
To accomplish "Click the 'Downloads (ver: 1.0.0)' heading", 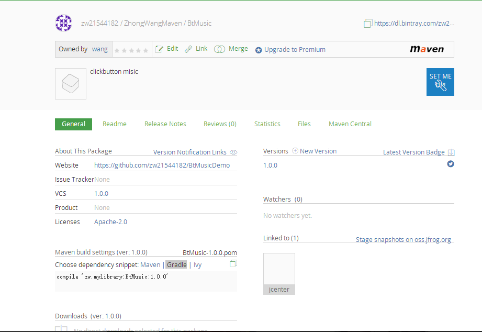I will click(x=88, y=316).
